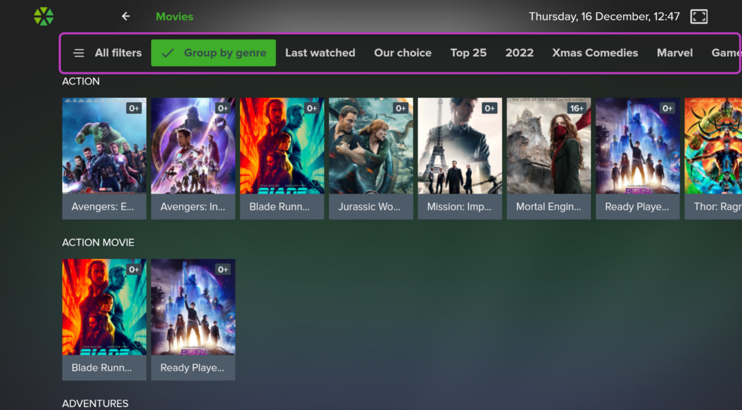Click the Movies page title
This screenshot has width=742, height=410.
pos(174,17)
